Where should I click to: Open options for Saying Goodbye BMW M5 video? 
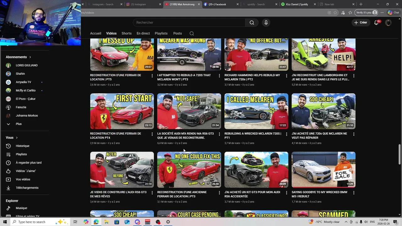point(354,192)
